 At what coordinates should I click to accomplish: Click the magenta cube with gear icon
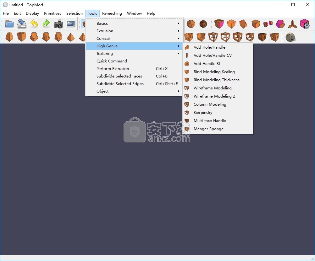coord(305,24)
